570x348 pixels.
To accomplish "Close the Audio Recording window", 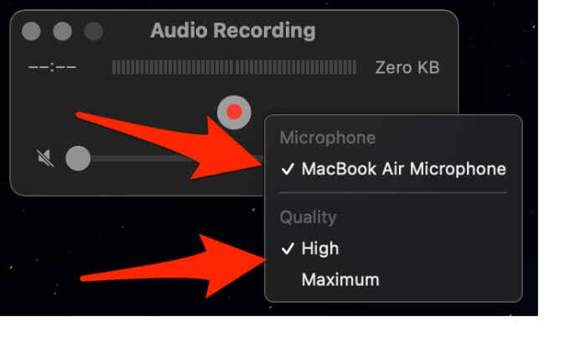I will coord(31,31).
